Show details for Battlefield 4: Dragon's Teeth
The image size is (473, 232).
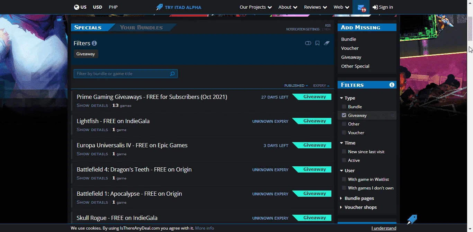pyautogui.click(x=92, y=178)
